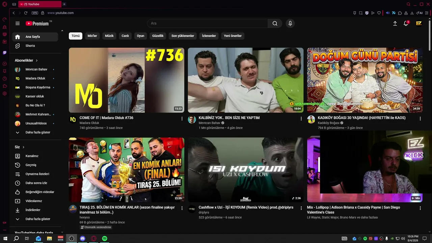
Task: Select the Mix'ler filter chip
Action: 92,36
